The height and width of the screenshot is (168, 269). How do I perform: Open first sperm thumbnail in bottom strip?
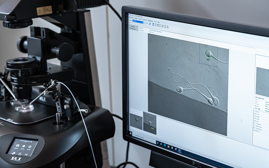click(136, 122)
